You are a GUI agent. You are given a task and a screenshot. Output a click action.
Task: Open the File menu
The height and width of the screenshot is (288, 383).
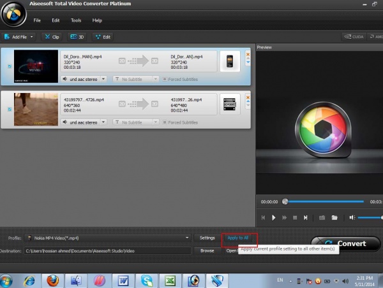[38, 20]
